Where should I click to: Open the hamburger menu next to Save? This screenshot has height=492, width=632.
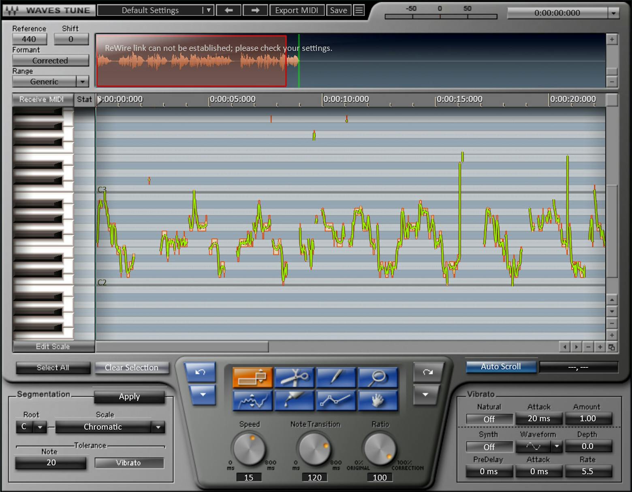(359, 10)
